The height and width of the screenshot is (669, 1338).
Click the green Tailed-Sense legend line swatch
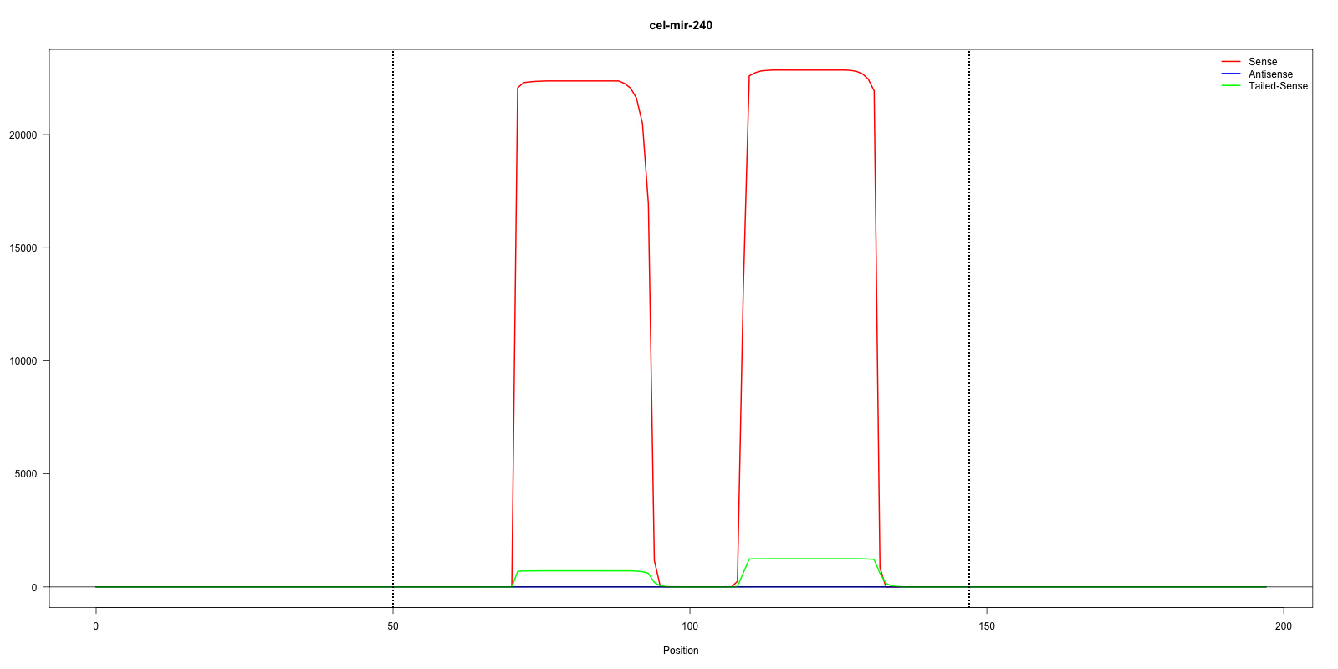(x=1230, y=86)
